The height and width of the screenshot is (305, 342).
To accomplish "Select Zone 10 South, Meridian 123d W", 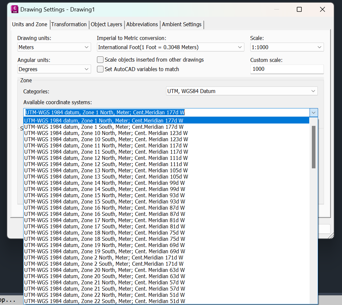I will coord(166,140).
